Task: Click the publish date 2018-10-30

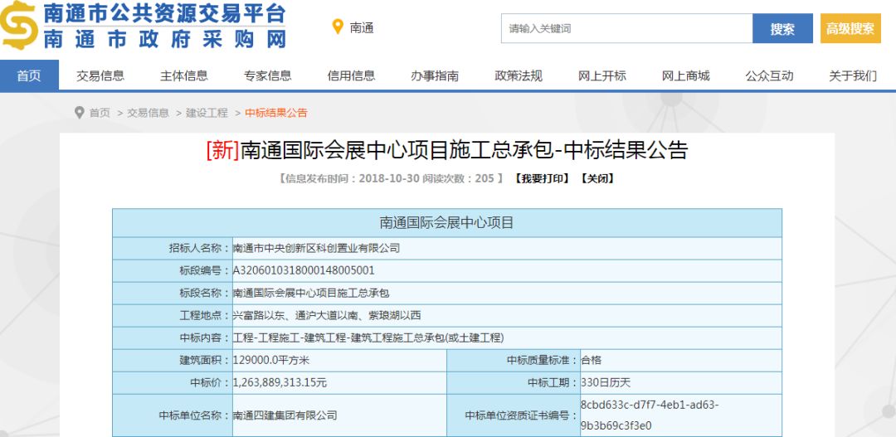Action: [387, 179]
